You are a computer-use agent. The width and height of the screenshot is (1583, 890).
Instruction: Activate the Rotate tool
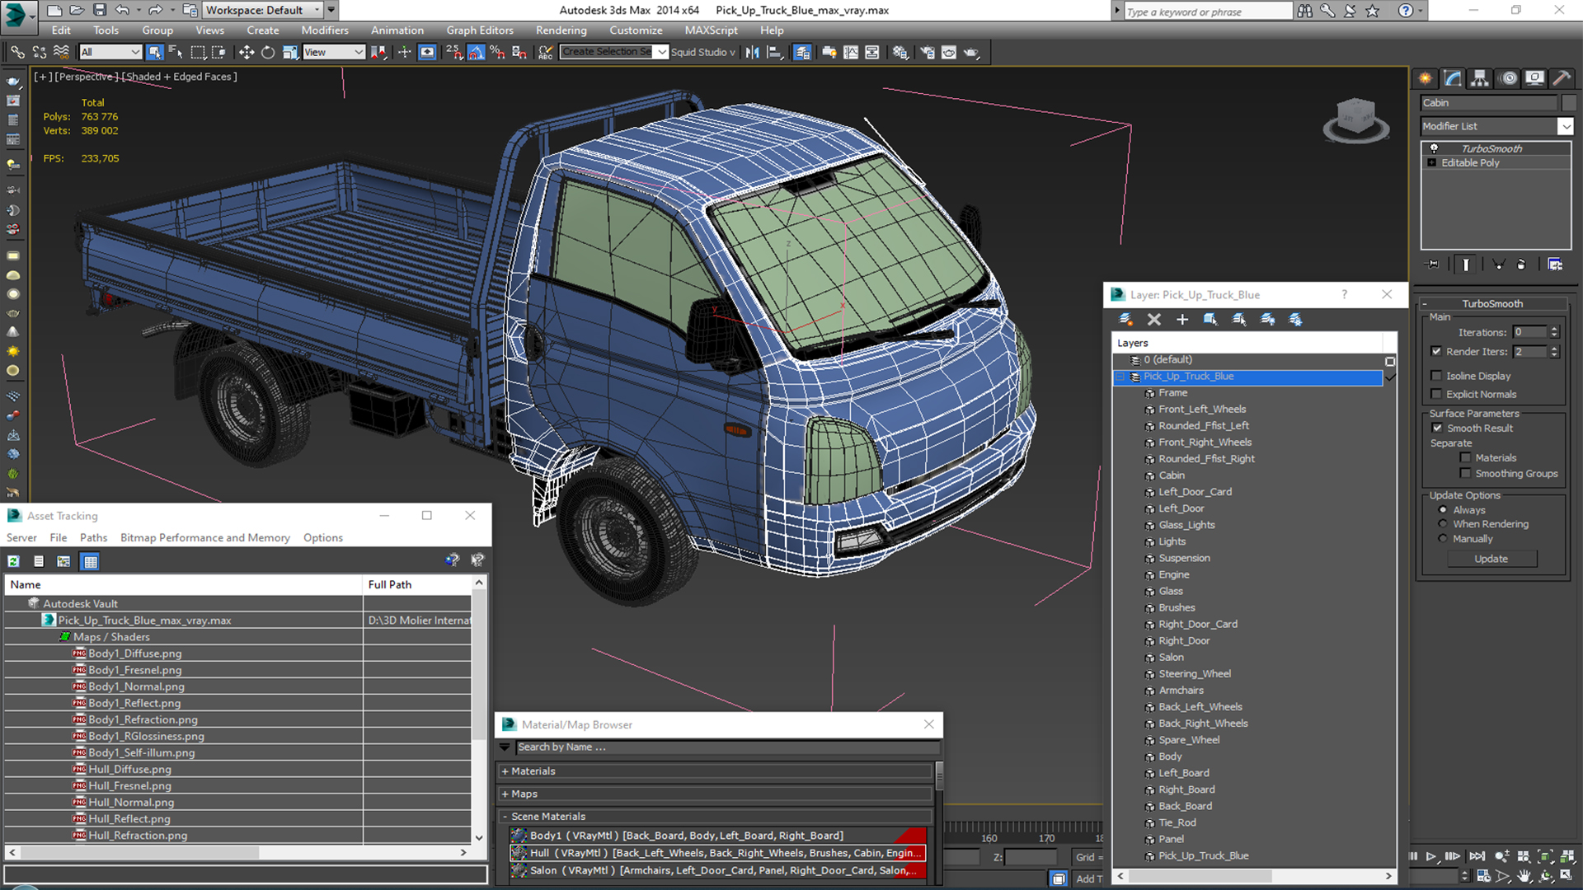268,52
